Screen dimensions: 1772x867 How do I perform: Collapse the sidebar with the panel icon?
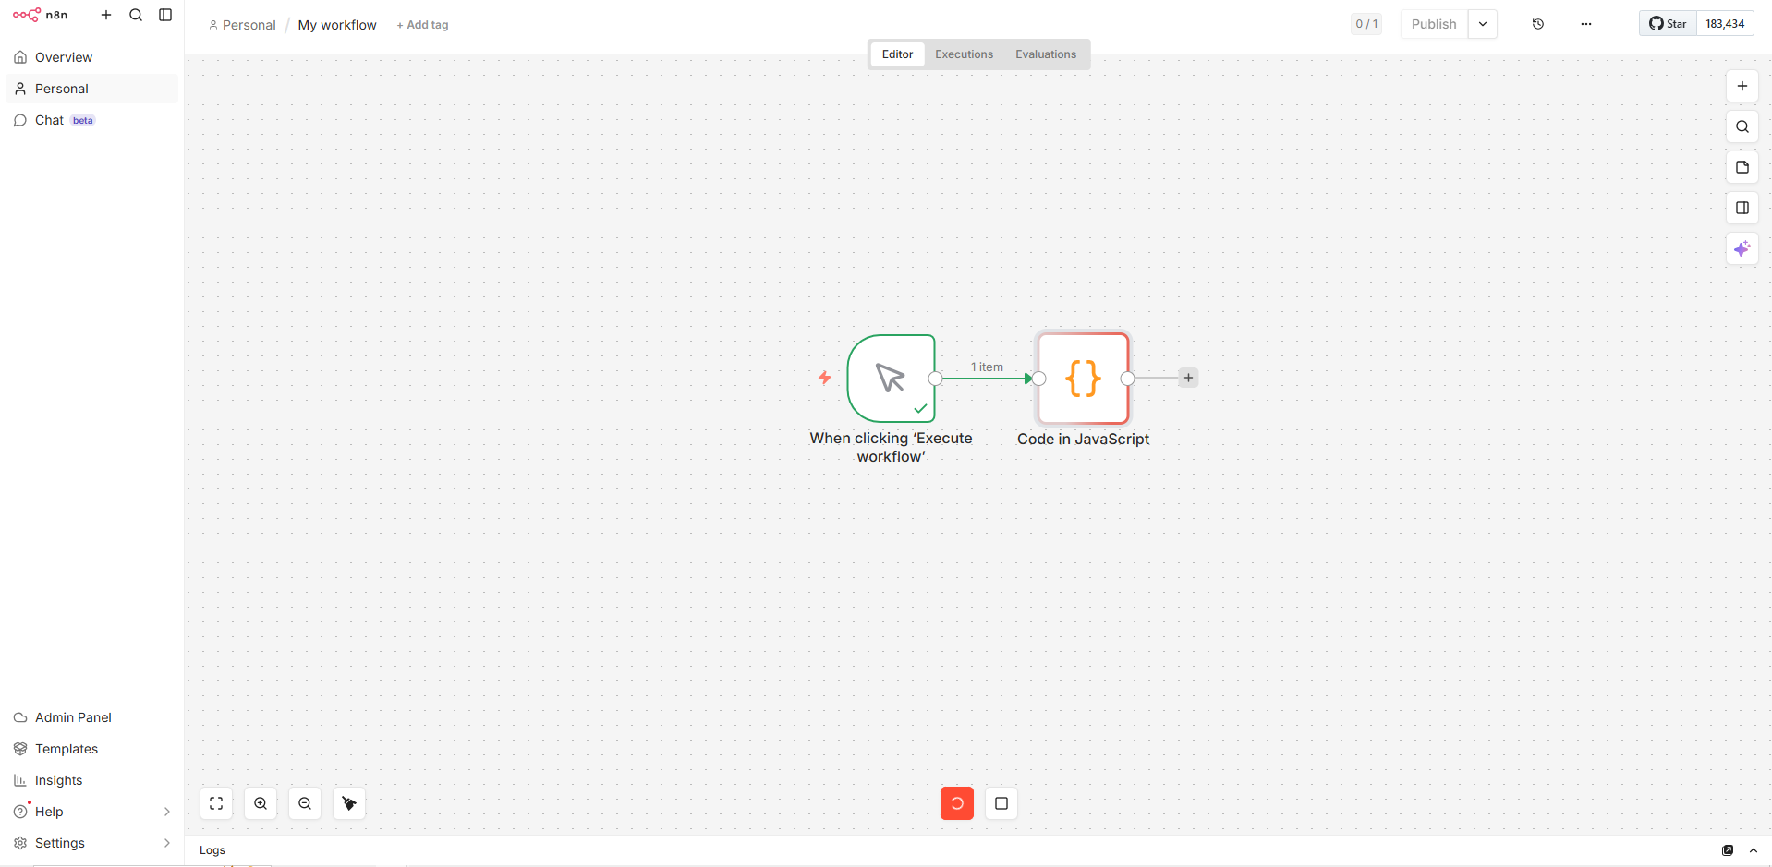coord(165,15)
